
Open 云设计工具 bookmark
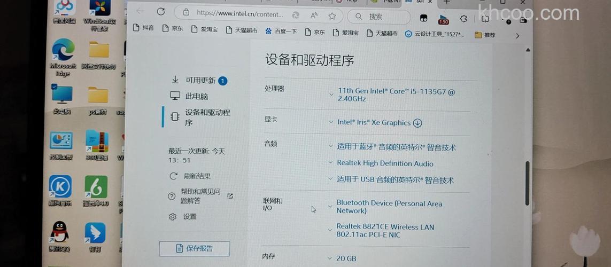click(435, 34)
